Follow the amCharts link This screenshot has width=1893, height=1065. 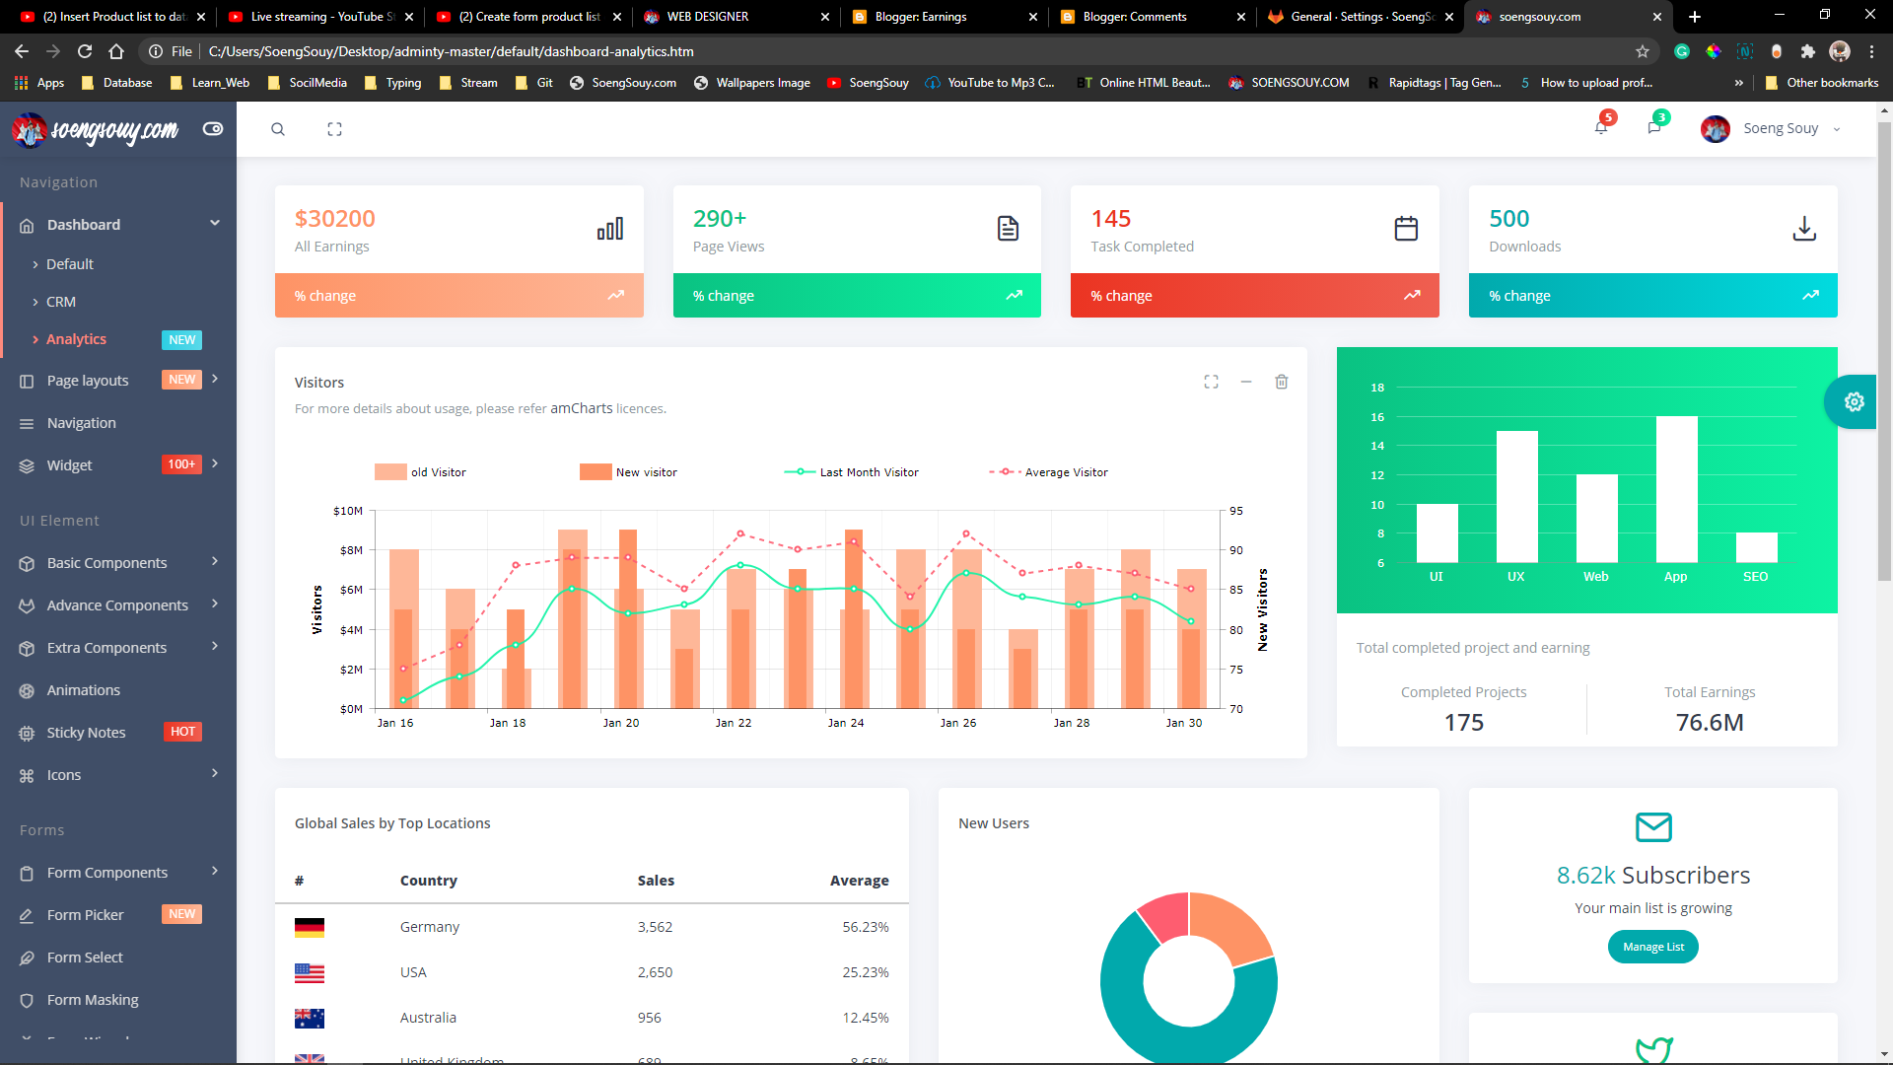[581, 408]
